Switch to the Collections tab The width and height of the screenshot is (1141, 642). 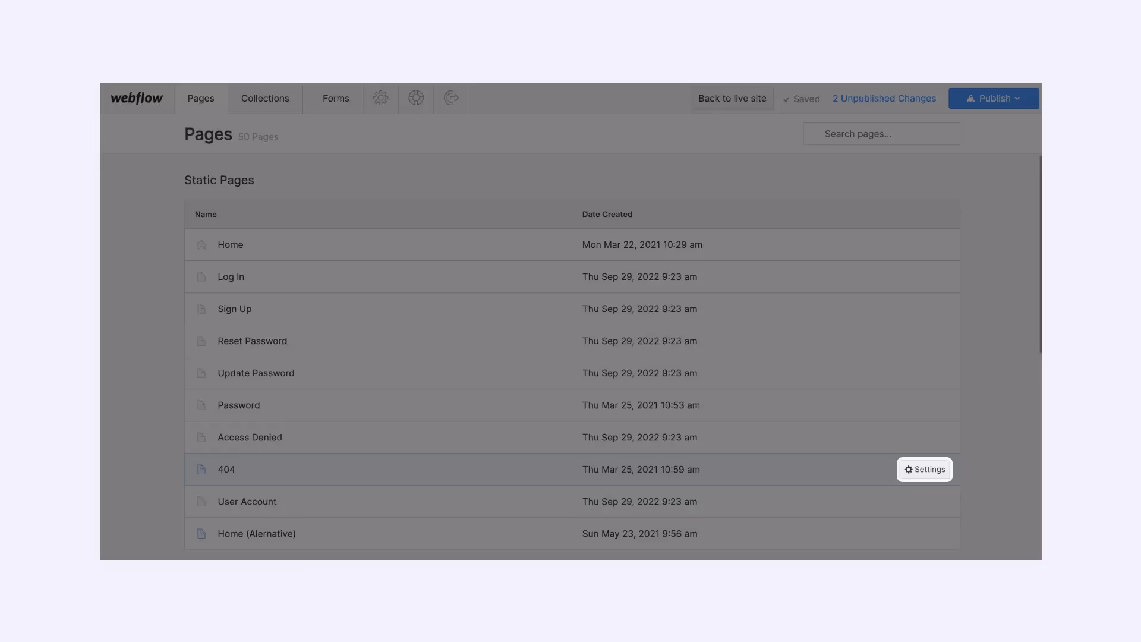265,99
